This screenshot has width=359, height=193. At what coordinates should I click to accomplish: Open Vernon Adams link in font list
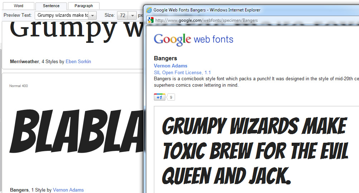(68, 190)
